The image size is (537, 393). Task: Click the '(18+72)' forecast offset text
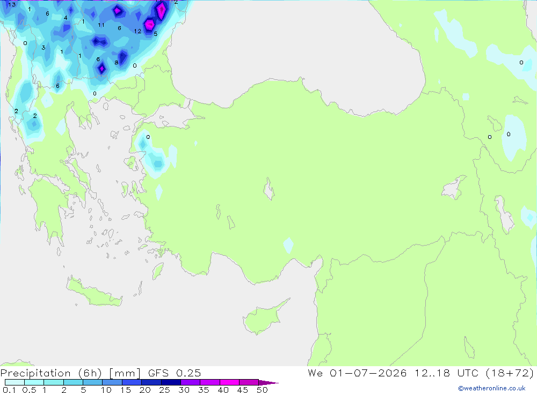(510, 373)
